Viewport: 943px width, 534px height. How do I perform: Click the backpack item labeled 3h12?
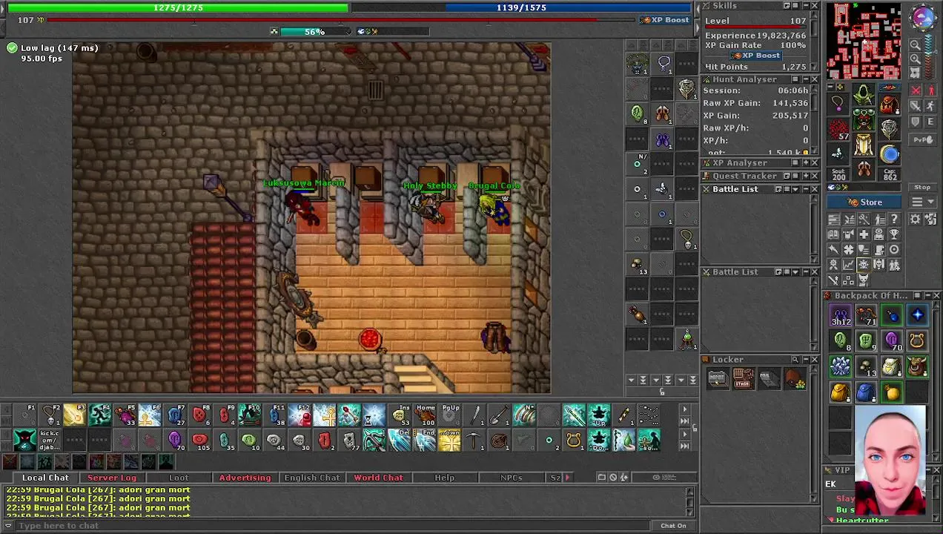[x=841, y=314]
